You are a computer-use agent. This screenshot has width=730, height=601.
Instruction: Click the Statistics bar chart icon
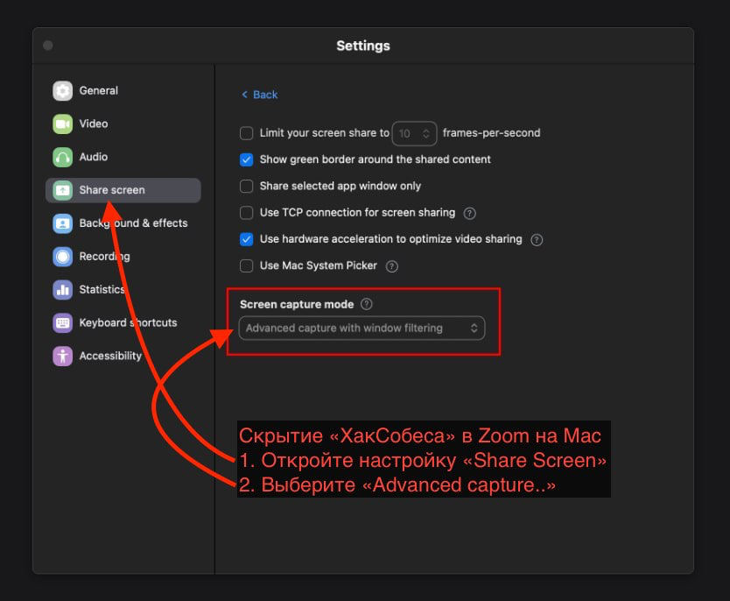[62, 289]
